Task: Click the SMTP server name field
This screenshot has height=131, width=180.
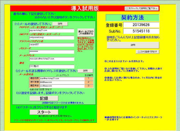Action: 52,38
